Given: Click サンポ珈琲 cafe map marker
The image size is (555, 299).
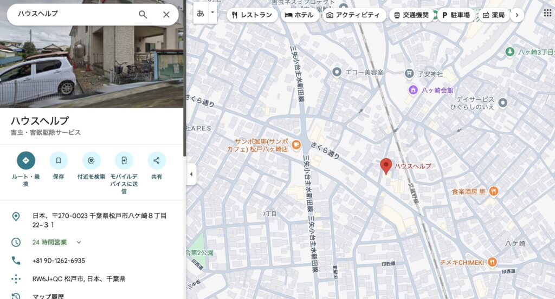Looking at the screenshot, I should (x=296, y=145).
